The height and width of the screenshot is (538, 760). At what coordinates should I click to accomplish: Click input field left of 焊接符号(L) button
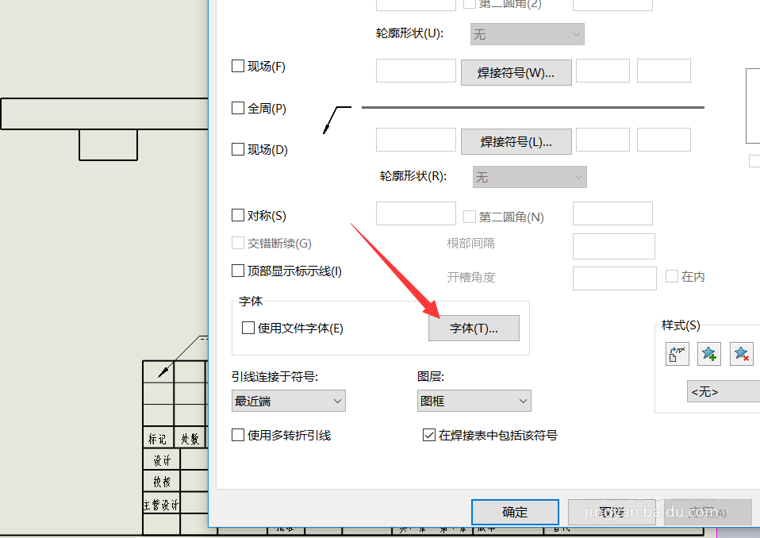click(x=416, y=140)
